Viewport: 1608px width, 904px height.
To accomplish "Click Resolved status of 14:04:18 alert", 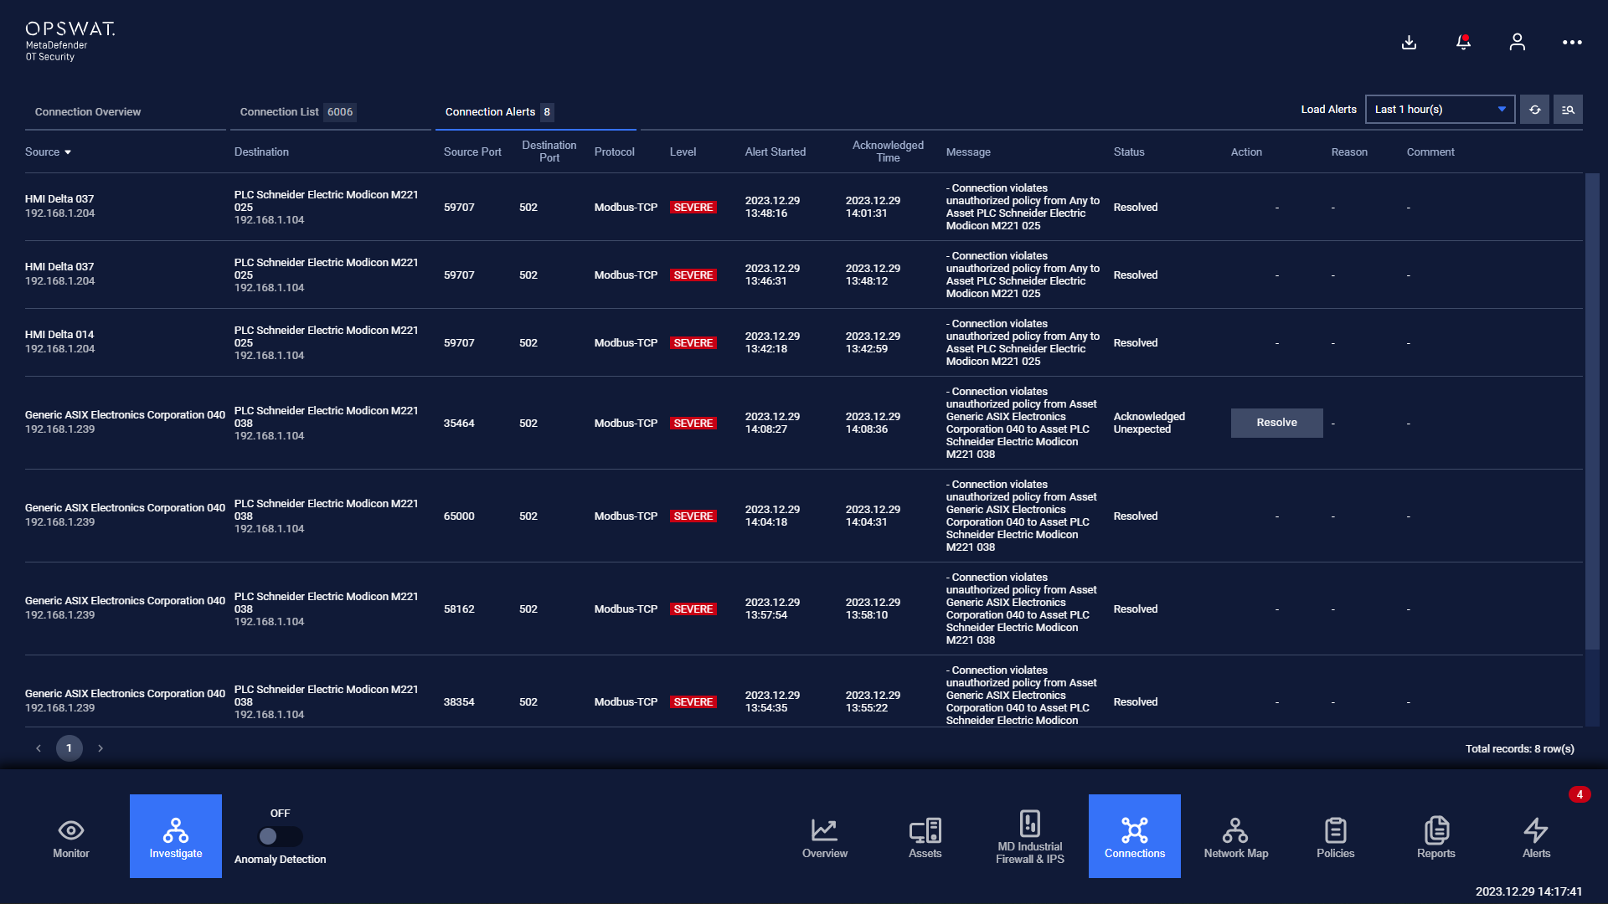I will [x=1136, y=516].
